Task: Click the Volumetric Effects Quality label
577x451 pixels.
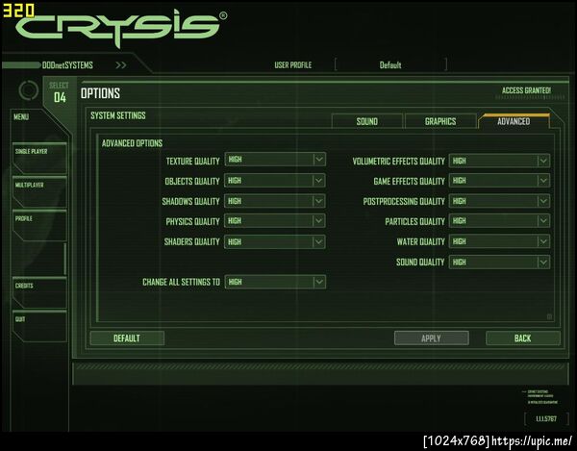Action: tap(398, 162)
